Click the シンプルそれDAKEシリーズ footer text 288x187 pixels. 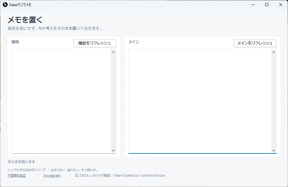pos(26,170)
